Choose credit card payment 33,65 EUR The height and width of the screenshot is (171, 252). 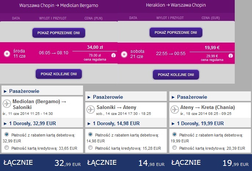click(7, 148)
